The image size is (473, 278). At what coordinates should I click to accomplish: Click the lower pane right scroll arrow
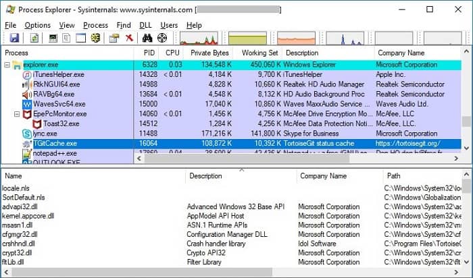(456, 273)
